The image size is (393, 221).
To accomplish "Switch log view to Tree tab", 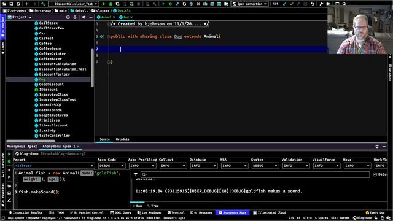I will (153, 206).
